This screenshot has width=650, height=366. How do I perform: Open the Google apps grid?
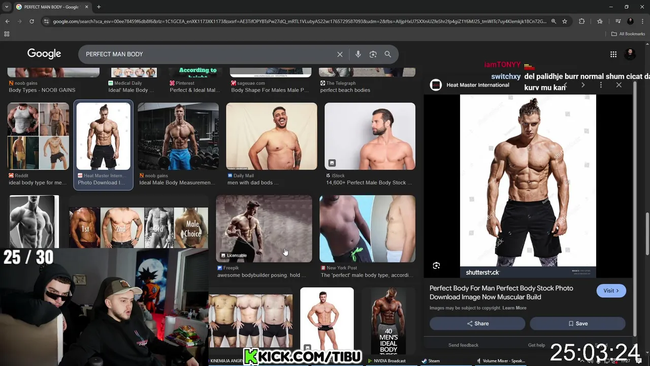pyautogui.click(x=613, y=54)
